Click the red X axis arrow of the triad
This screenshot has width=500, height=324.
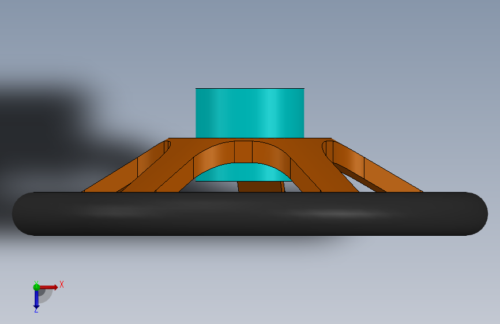[48, 287]
